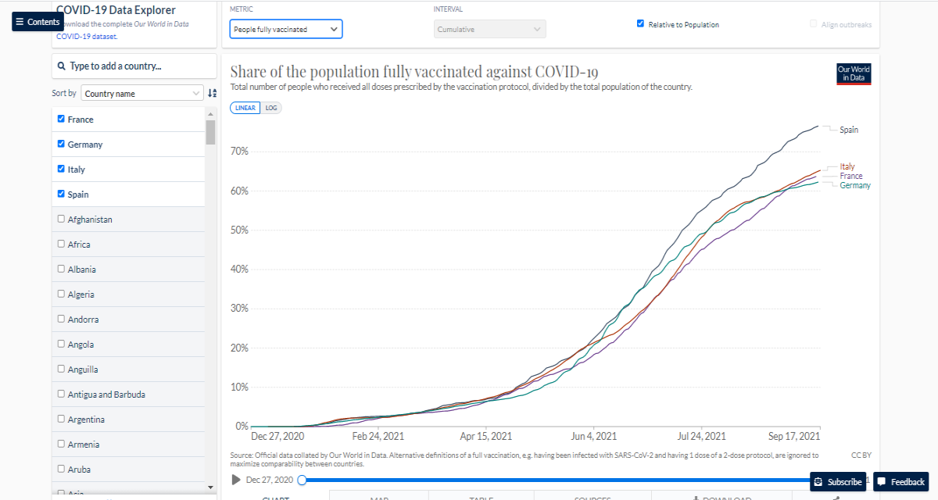Open the COVID-19 dataset link
Image resolution: width=938 pixels, height=500 pixels.
(x=88, y=36)
